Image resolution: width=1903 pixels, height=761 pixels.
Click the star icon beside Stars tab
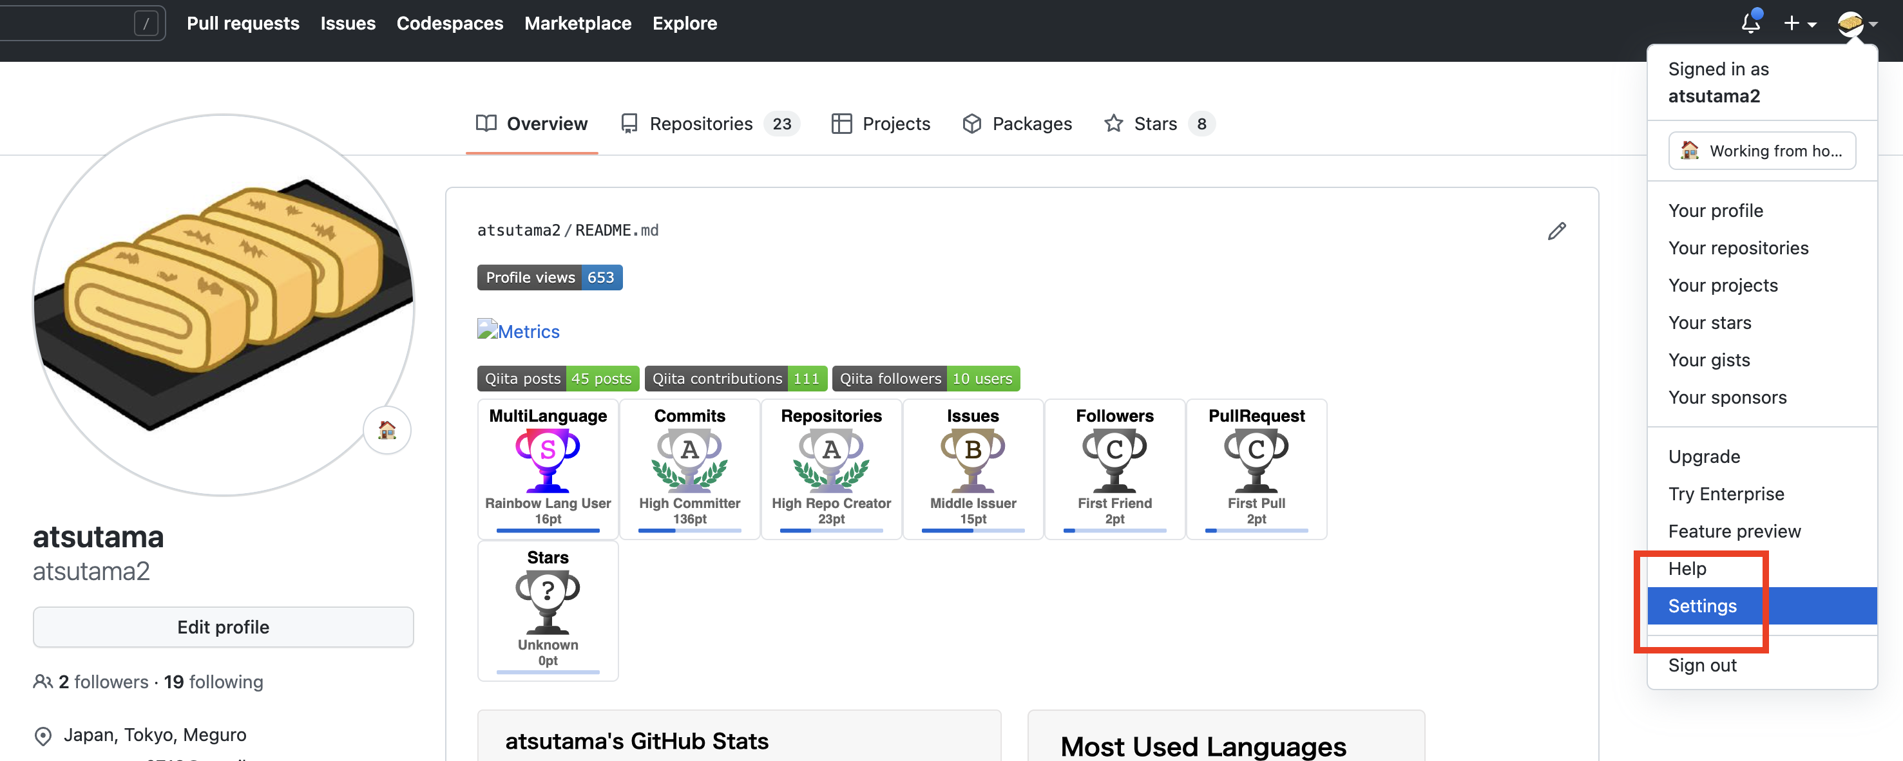pyautogui.click(x=1113, y=123)
